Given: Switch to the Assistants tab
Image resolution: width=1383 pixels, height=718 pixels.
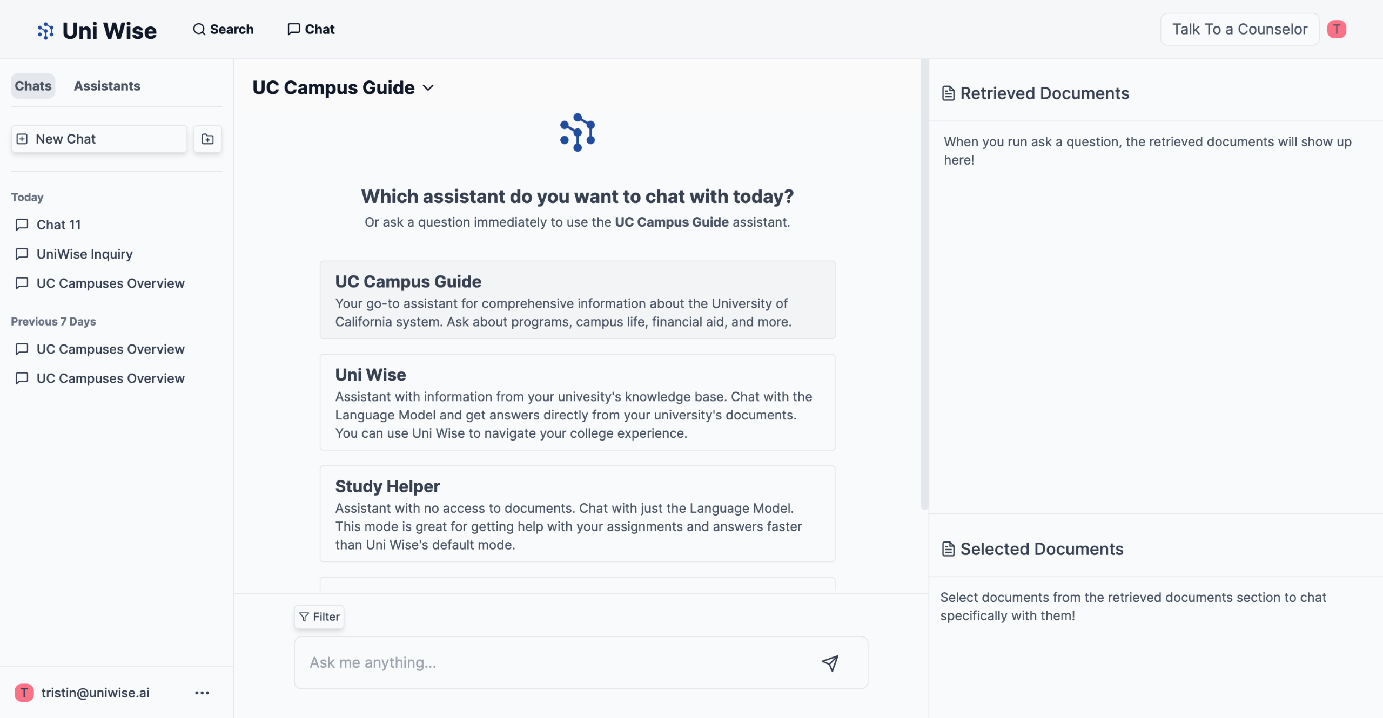Looking at the screenshot, I should point(107,86).
